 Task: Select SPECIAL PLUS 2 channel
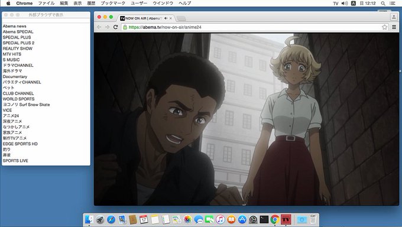(x=18, y=43)
